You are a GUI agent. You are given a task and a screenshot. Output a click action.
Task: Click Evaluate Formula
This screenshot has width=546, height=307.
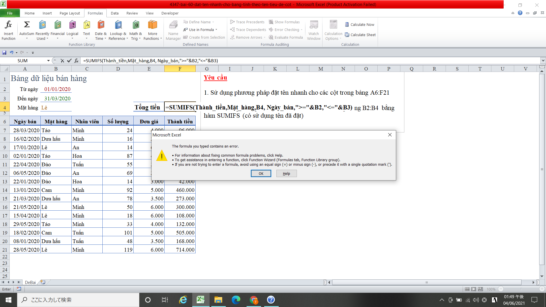point(286,37)
